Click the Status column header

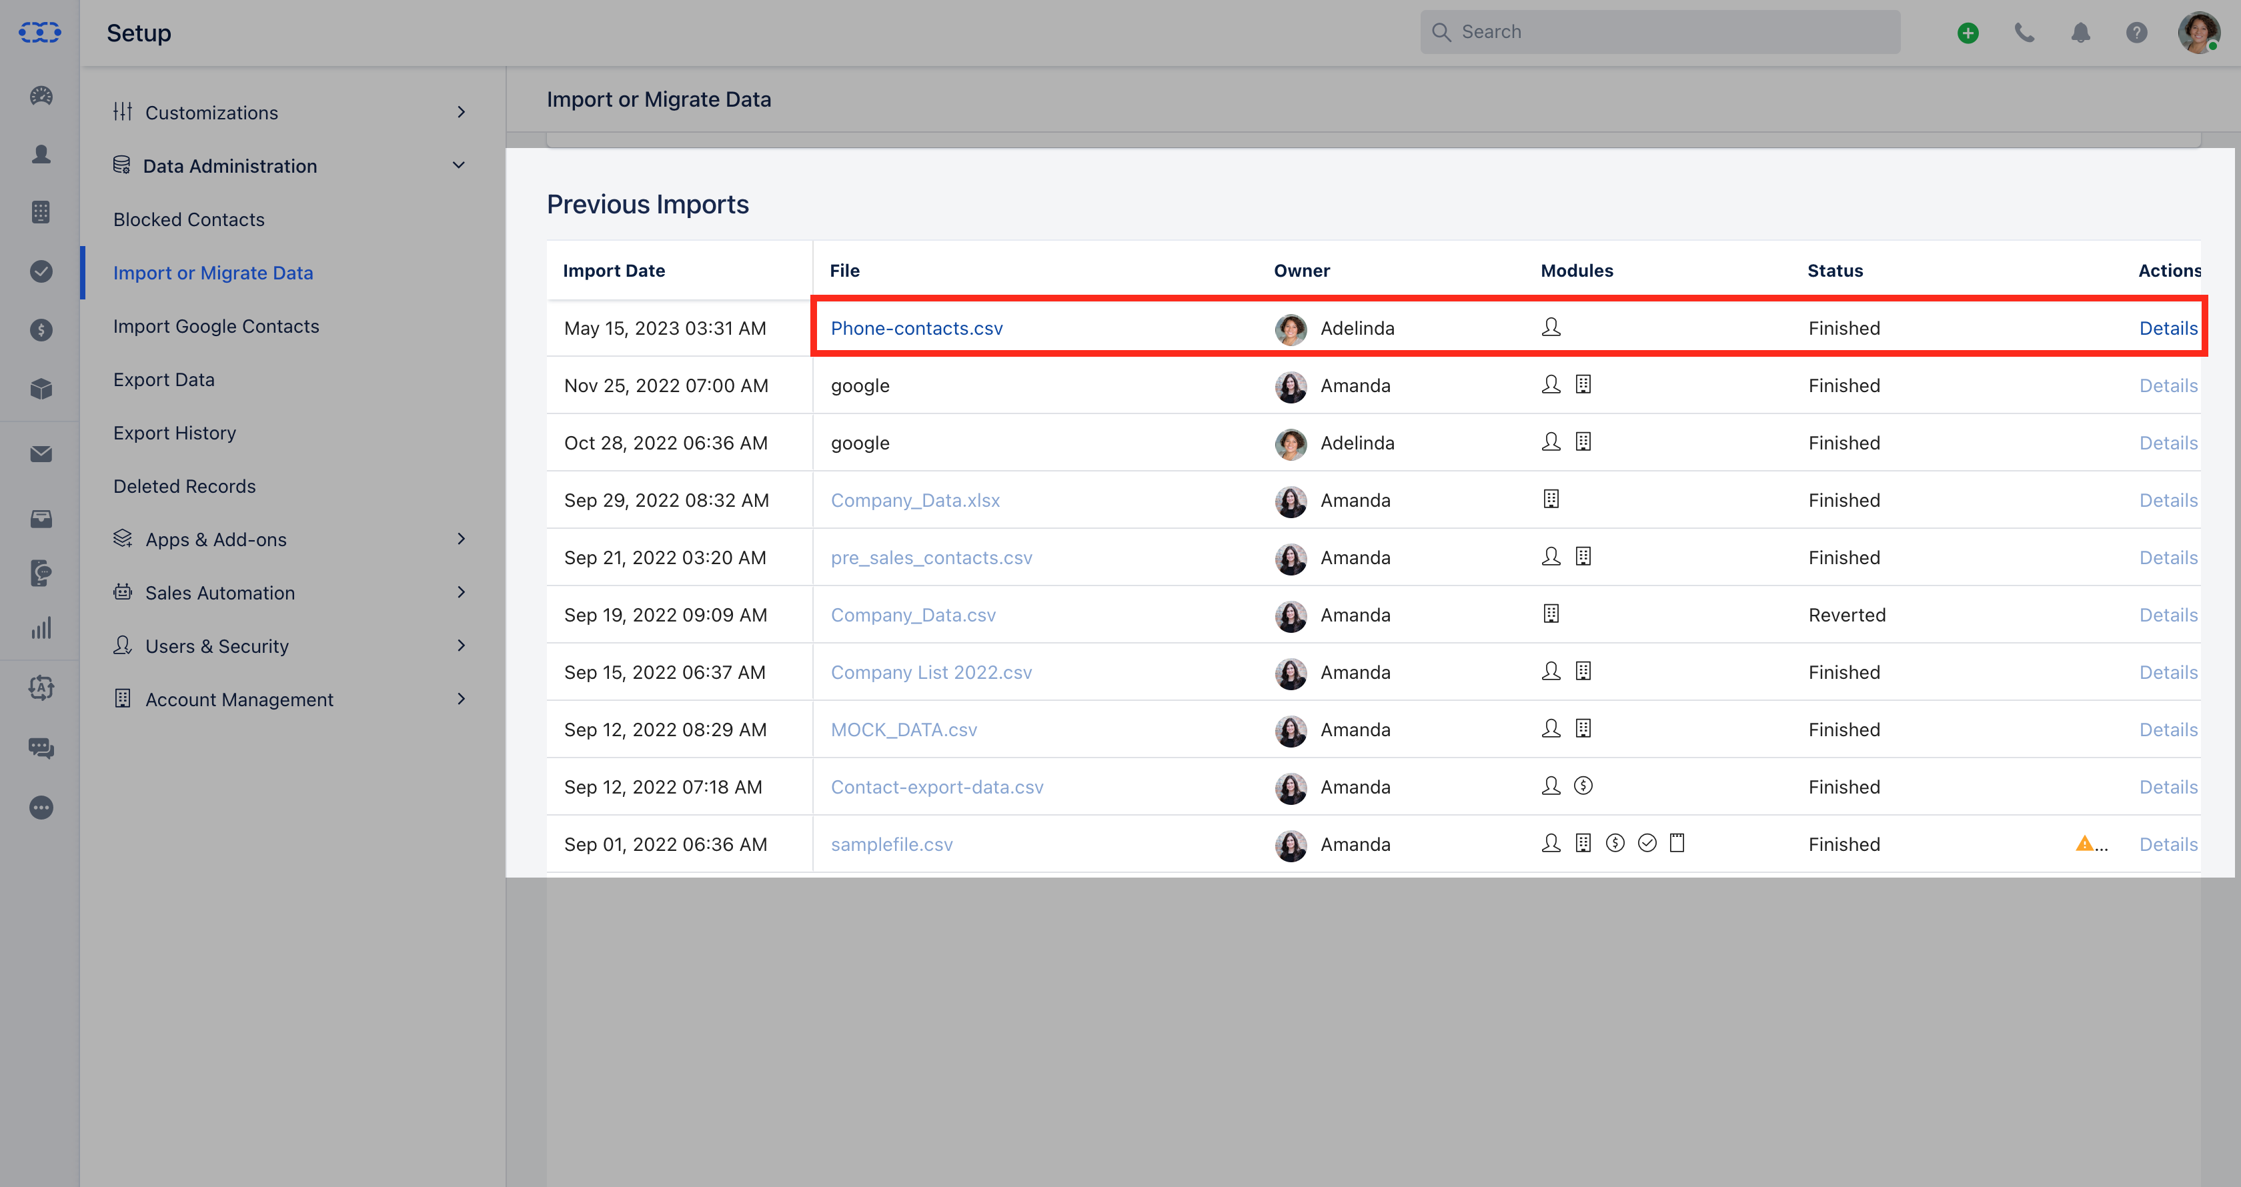tap(1835, 271)
